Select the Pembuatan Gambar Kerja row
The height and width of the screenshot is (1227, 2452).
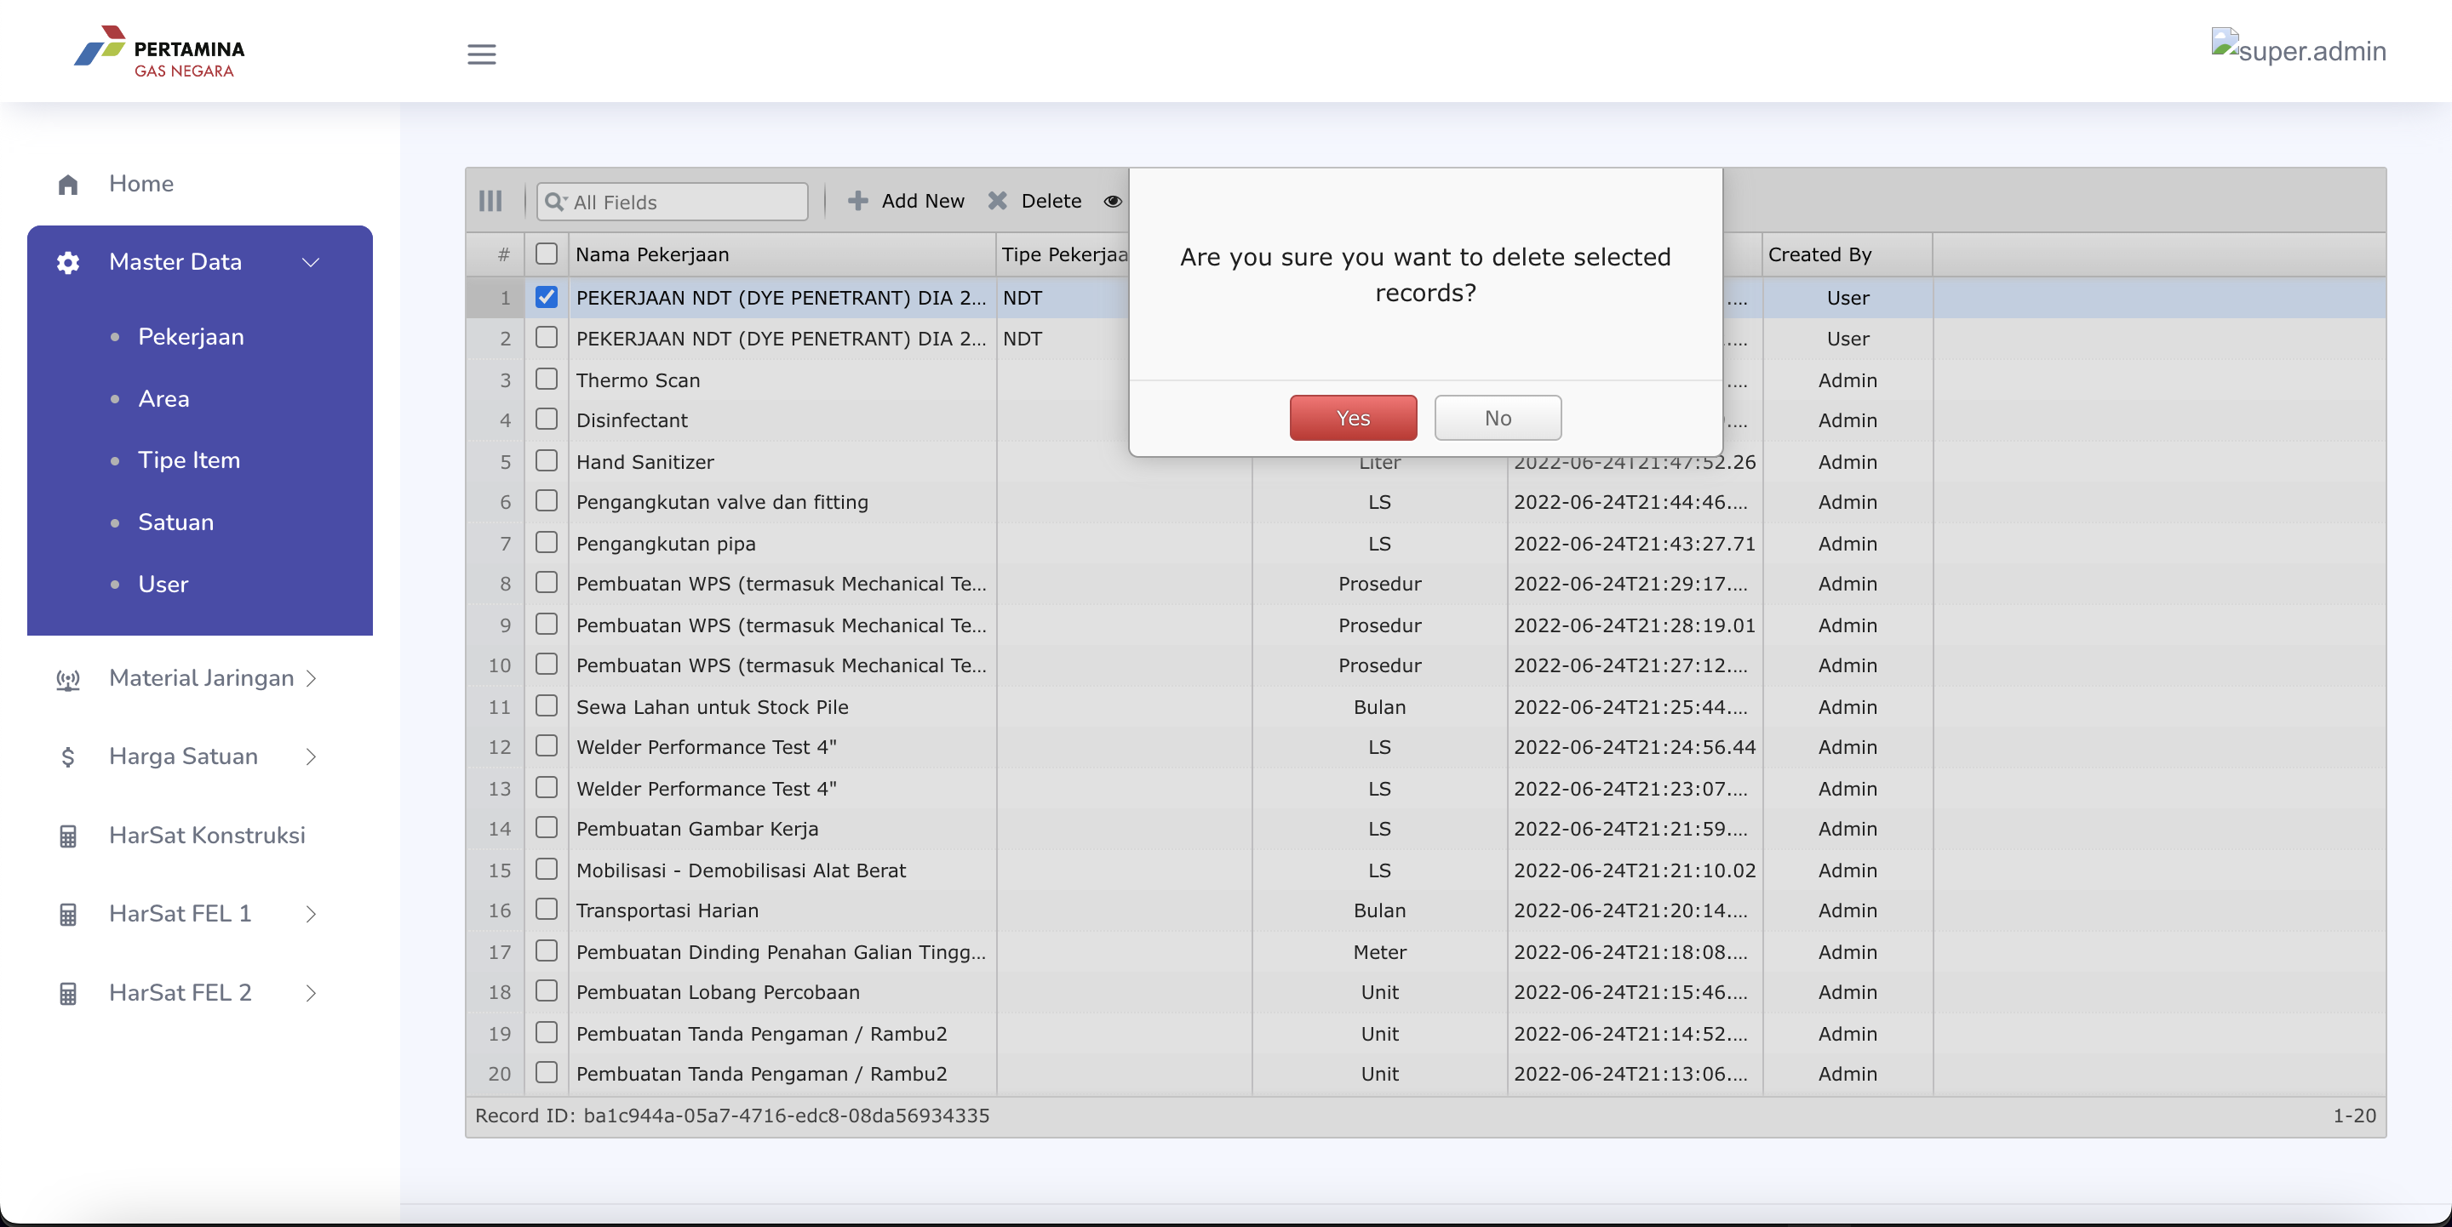click(x=1425, y=829)
